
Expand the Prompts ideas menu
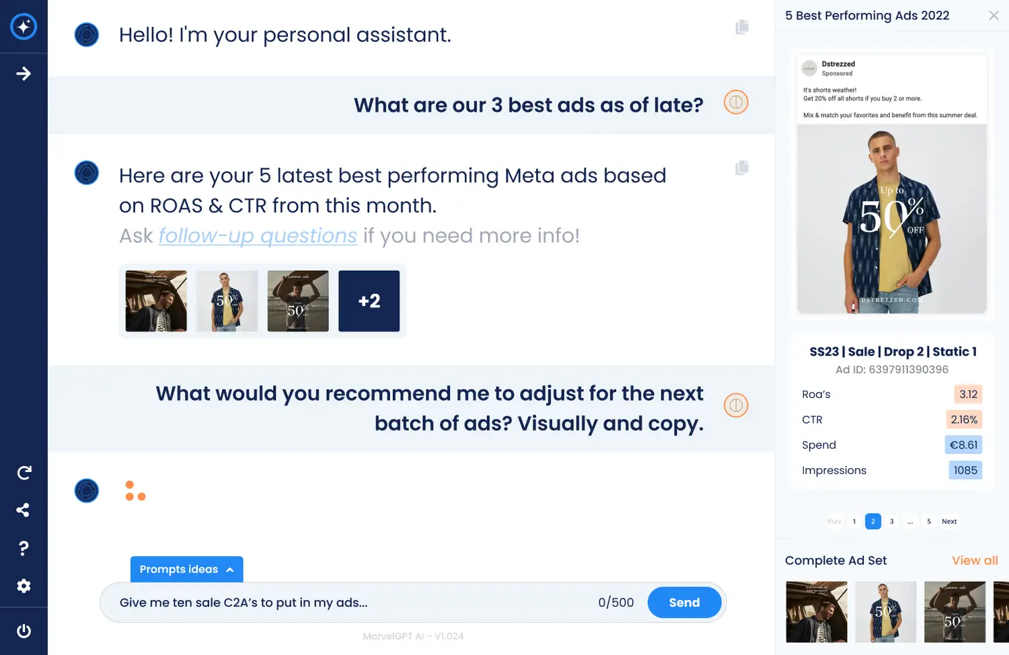point(186,570)
